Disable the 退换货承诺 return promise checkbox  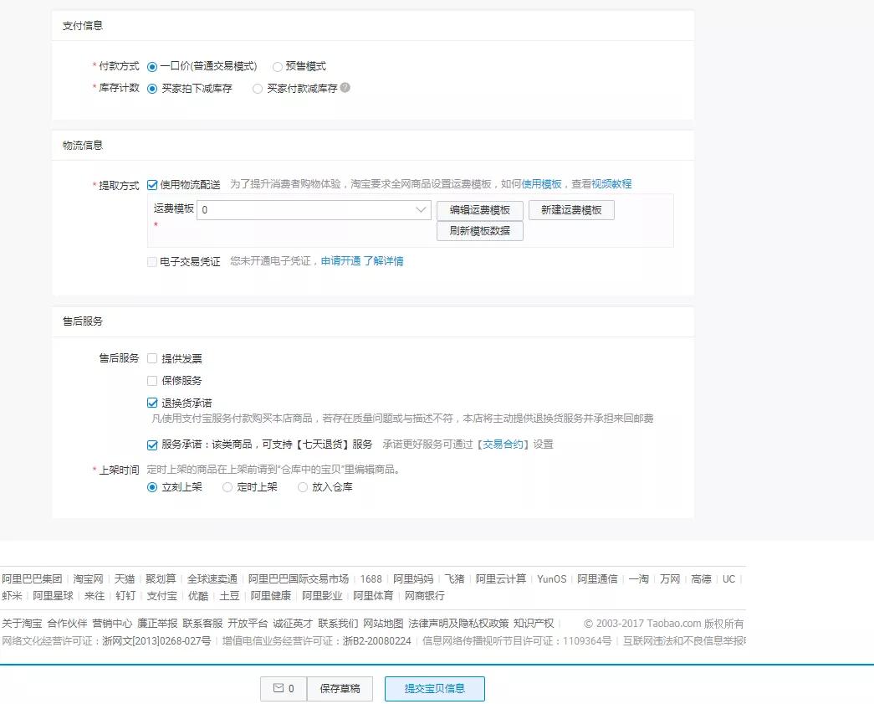pyautogui.click(x=151, y=401)
